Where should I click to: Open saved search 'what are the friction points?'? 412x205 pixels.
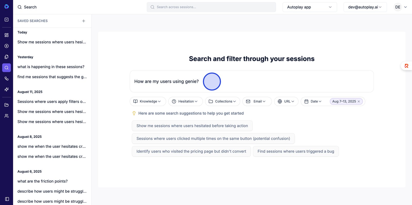click(42, 181)
